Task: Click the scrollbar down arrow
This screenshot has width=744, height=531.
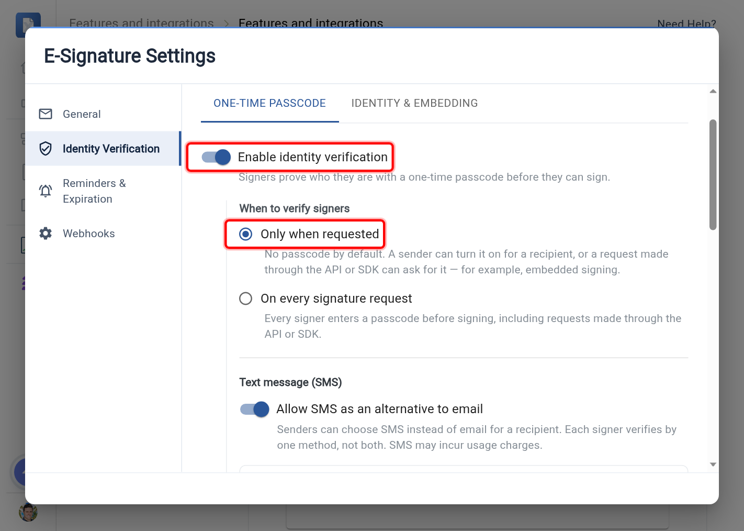Action: (x=713, y=464)
